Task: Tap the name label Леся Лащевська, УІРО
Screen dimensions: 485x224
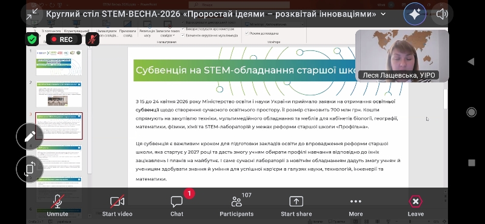Action: [398, 75]
